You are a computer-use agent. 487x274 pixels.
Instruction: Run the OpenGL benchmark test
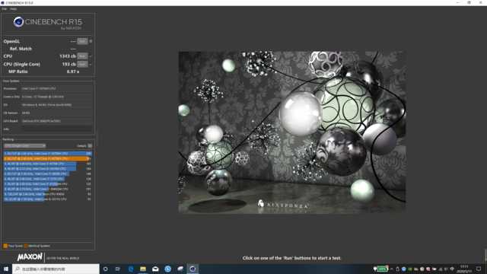click(x=82, y=41)
